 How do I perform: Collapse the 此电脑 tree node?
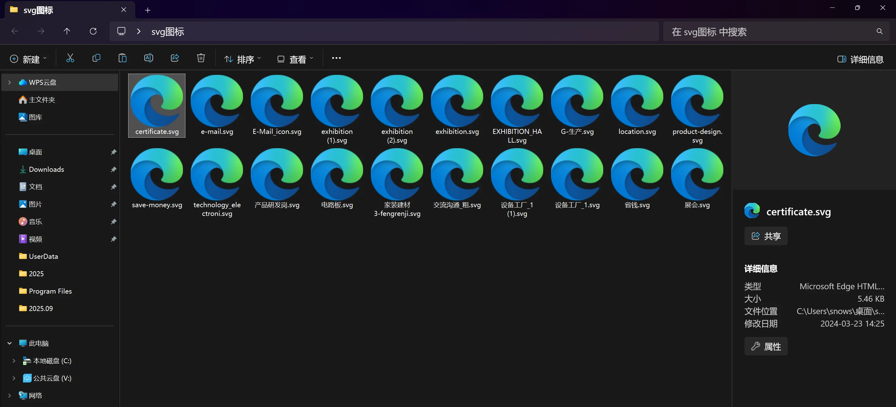click(x=10, y=343)
